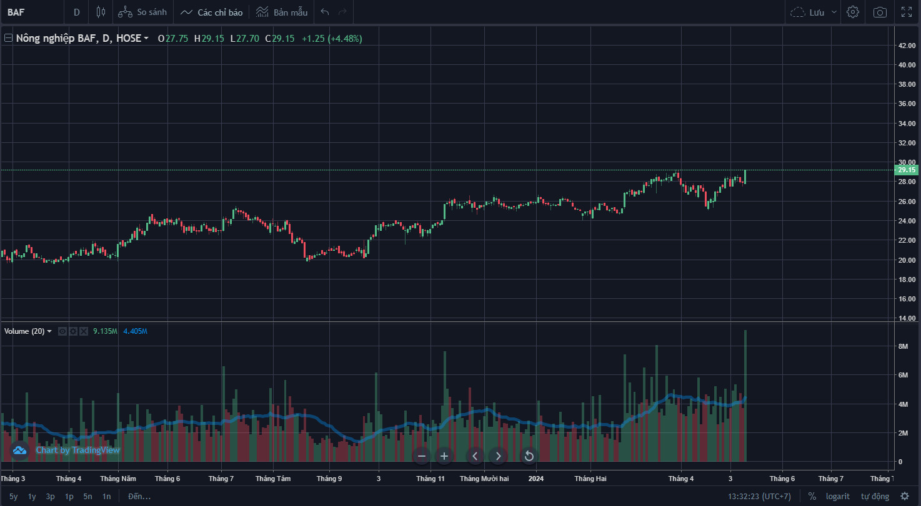Select the 3p time range
This screenshot has width=921, height=506.
(x=51, y=497)
